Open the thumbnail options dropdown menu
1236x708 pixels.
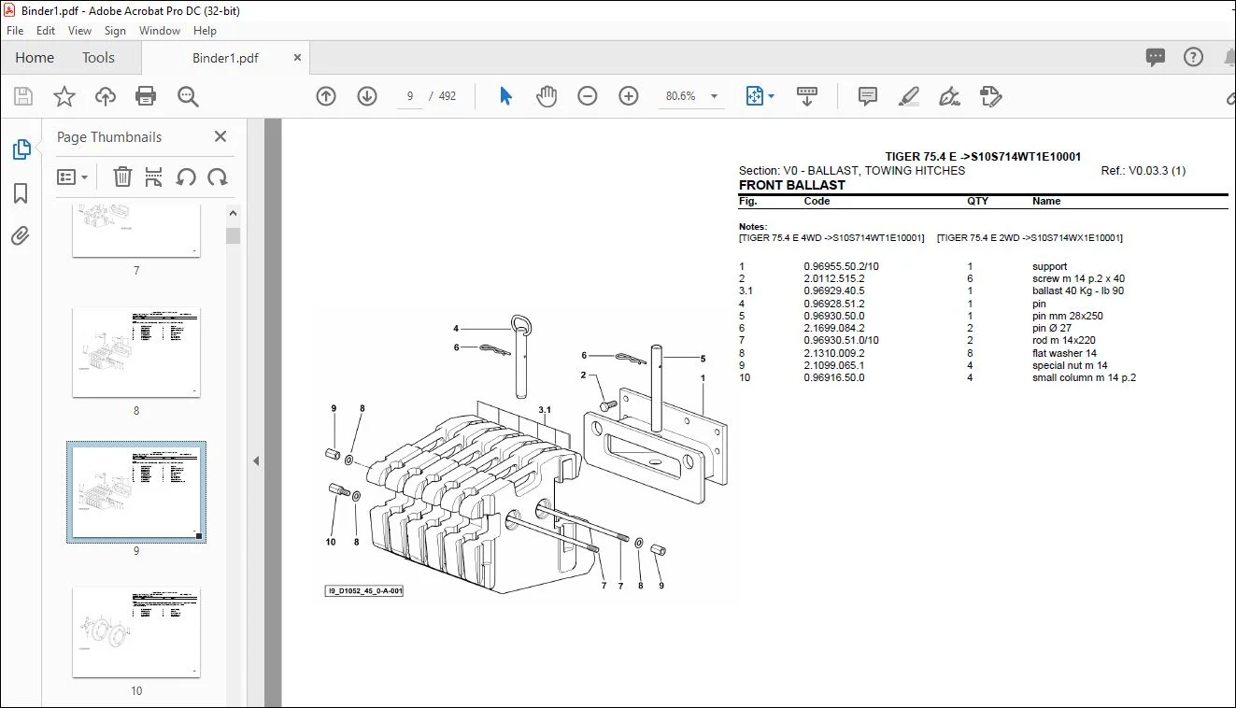click(72, 177)
